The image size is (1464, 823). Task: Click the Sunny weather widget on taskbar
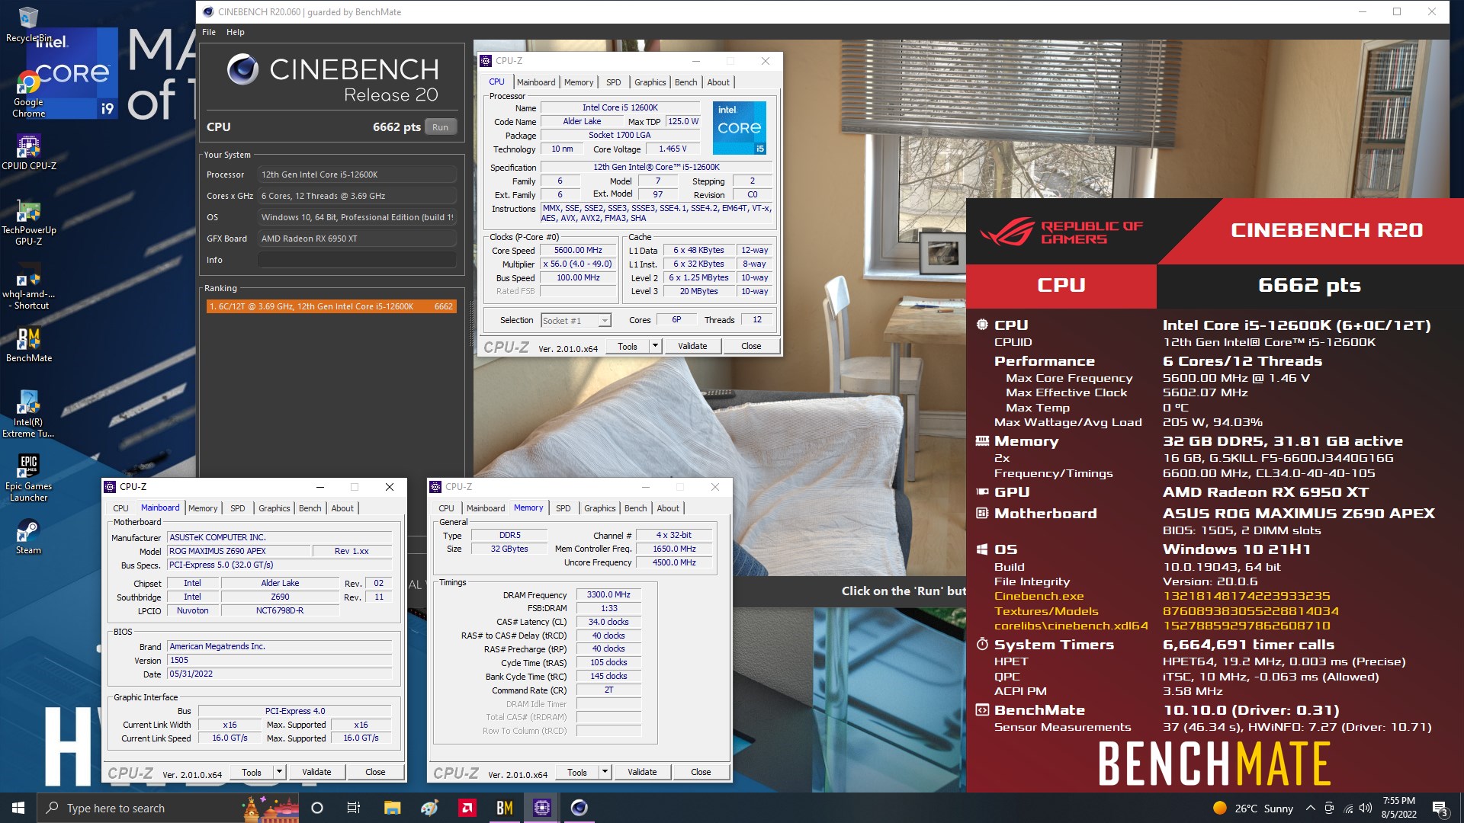coord(1253,808)
